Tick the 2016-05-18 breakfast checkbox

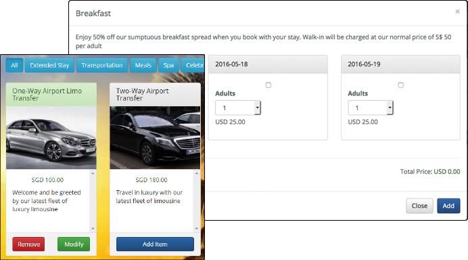[268, 85]
